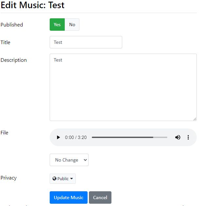Seek along the audio progress bar
This screenshot has width=200, height=206.
pos(129,137)
